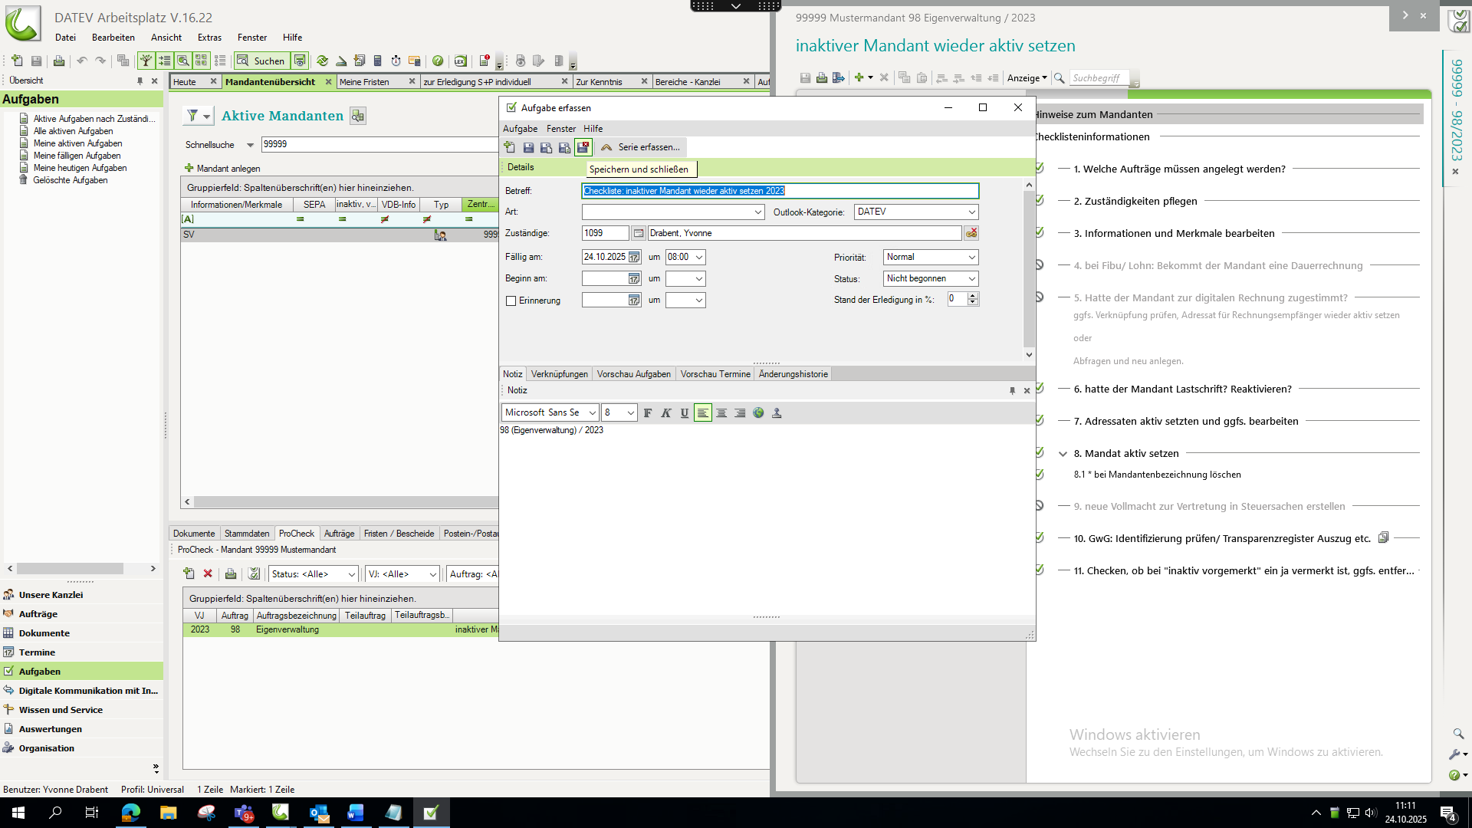Increase Stand der Erledigung percentage stepper
The height and width of the screenshot is (828, 1472).
[973, 296]
